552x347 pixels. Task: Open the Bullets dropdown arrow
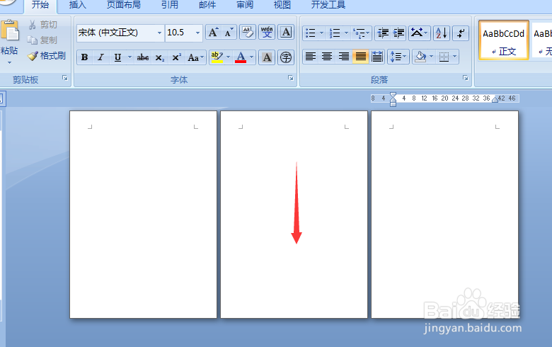pyautogui.click(x=321, y=33)
